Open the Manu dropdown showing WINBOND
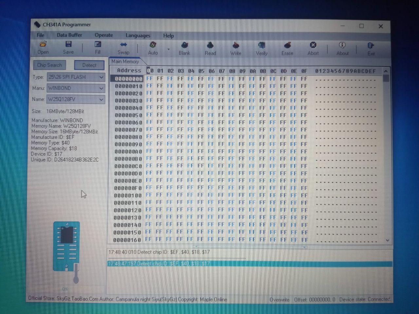The height and width of the screenshot is (314, 419). tap(76, 88)
